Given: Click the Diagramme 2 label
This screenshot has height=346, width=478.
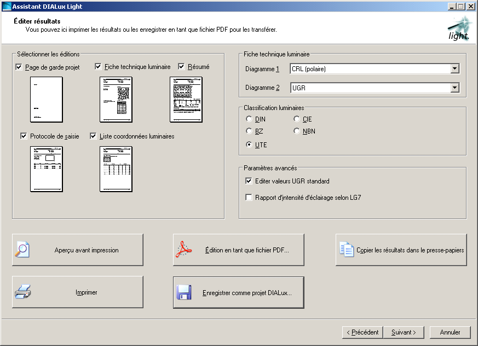Looking at the screenshot, I should [262, 88].
